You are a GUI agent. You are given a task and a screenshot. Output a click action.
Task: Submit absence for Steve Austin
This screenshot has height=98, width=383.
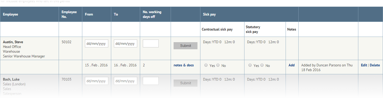pyautogui.click(x=186, y=46)
